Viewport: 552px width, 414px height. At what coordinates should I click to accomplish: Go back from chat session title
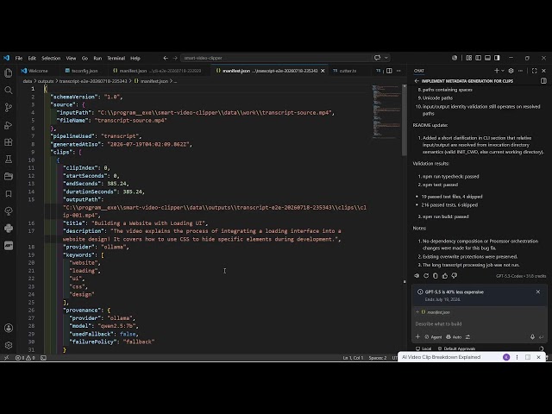(x=417, y=81)
